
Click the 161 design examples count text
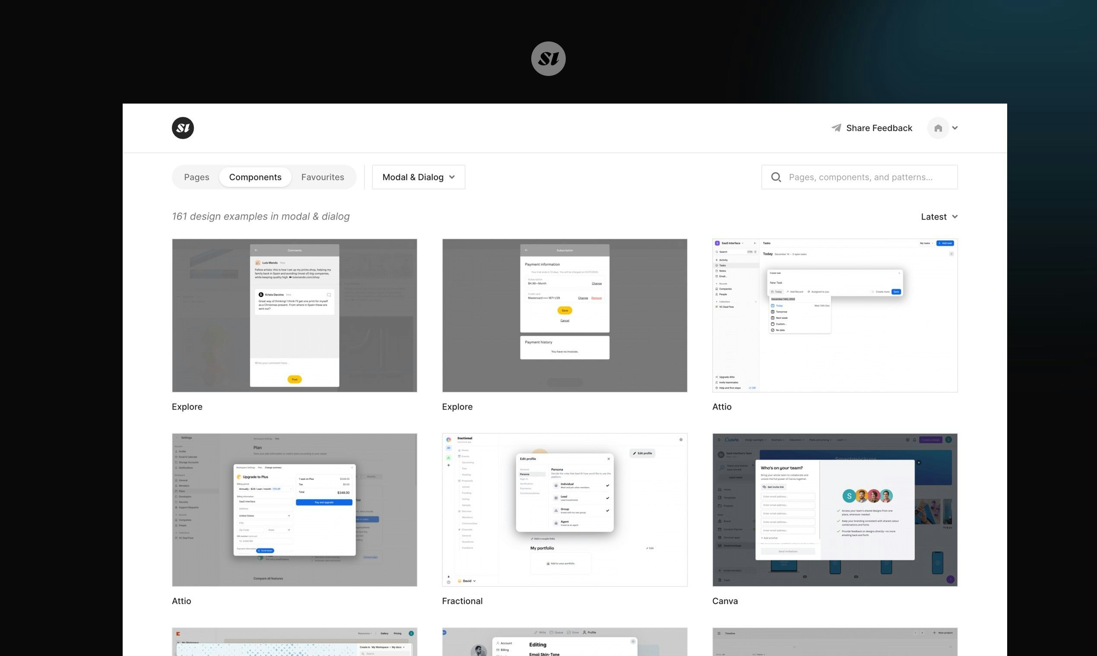pyautogui.click(x=260, y=217)
